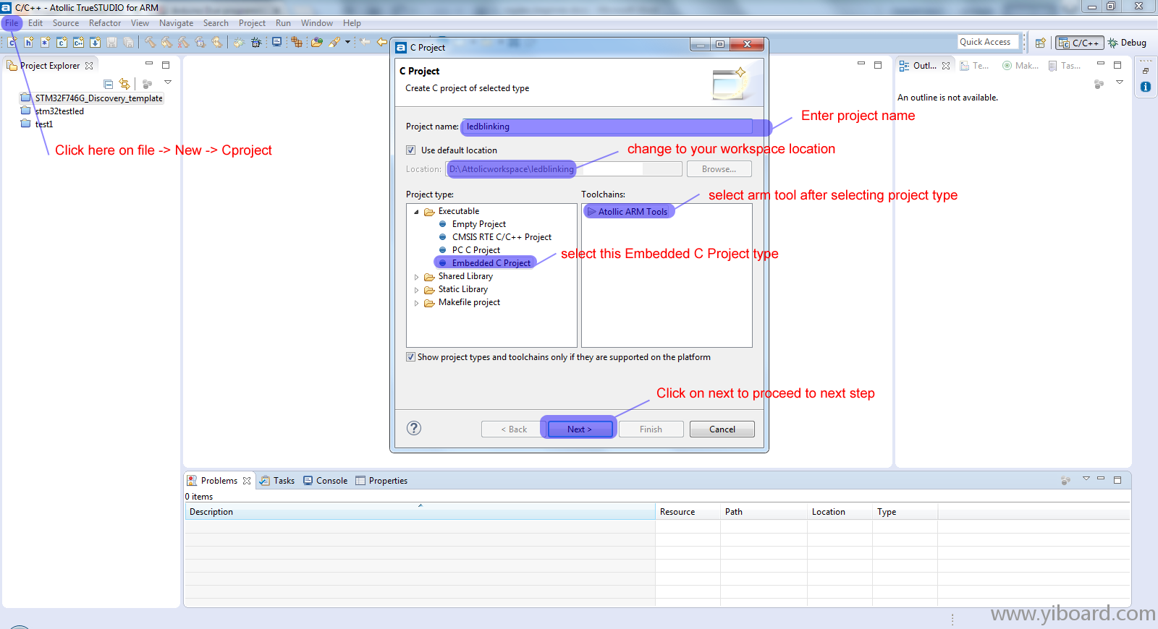This screenshot has width=1158, height=629.
Task: Click the blue info icon at right edge
Action: click(1146, 87)
